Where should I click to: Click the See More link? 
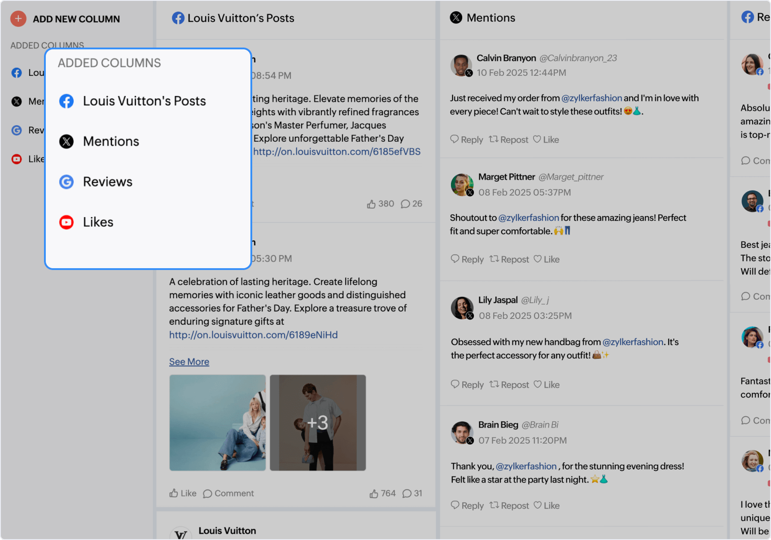189,362
